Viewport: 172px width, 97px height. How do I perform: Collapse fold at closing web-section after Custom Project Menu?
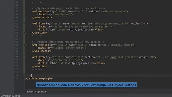(x=25, y=51)
